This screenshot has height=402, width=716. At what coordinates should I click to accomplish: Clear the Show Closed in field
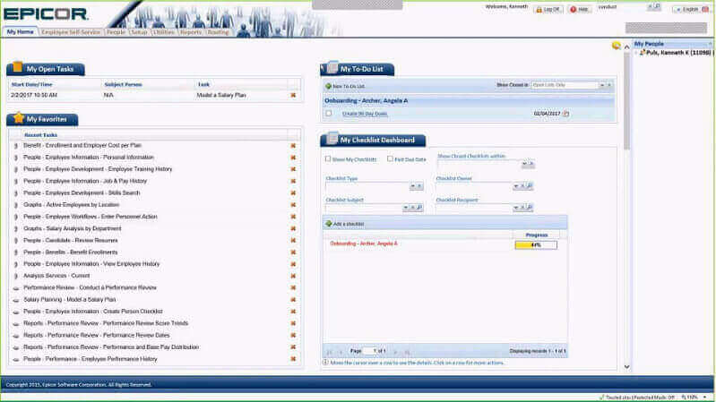coord(609,85)
